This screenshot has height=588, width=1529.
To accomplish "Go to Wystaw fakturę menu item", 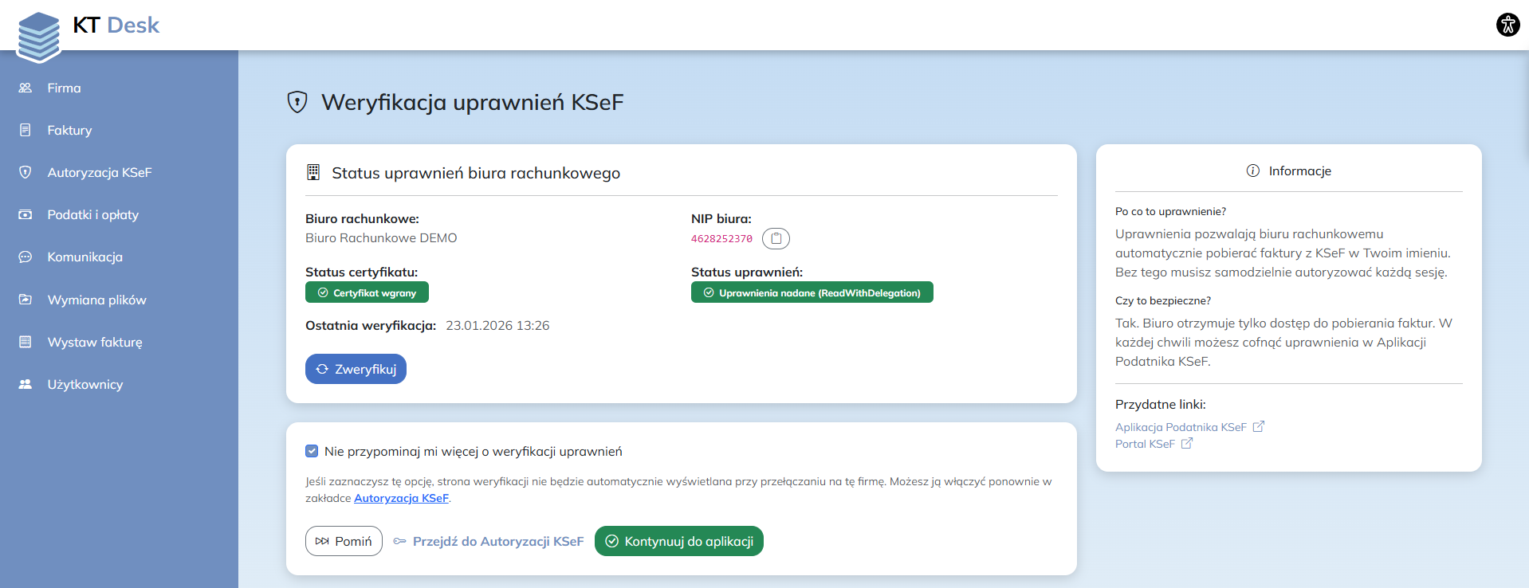I will tap(94, 342).
